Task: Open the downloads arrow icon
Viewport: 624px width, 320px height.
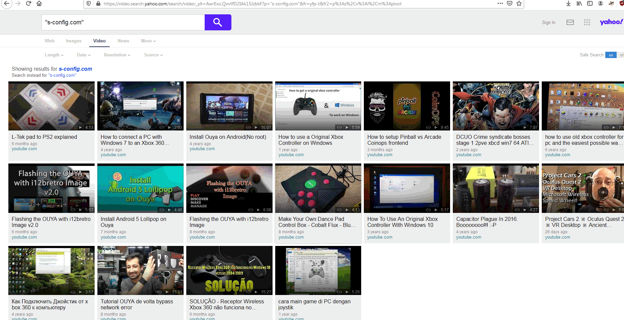Action: (568, 3)
